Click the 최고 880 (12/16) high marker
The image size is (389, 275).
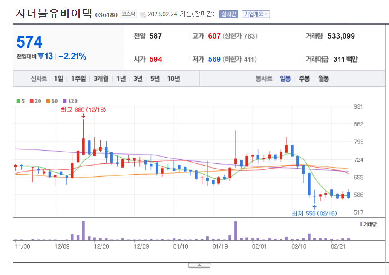tap(83, 109)
